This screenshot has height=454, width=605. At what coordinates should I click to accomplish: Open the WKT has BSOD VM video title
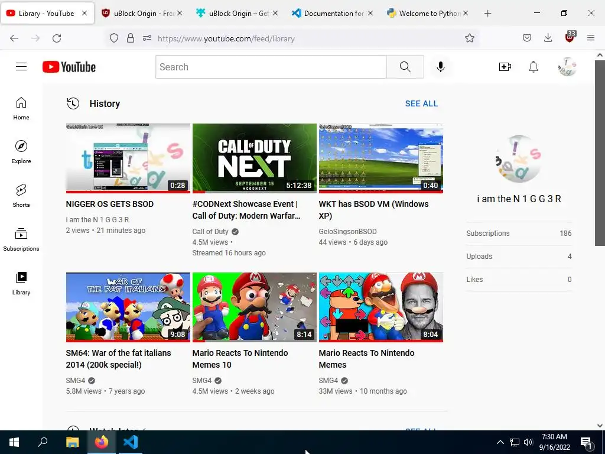(x=373, y=210)
